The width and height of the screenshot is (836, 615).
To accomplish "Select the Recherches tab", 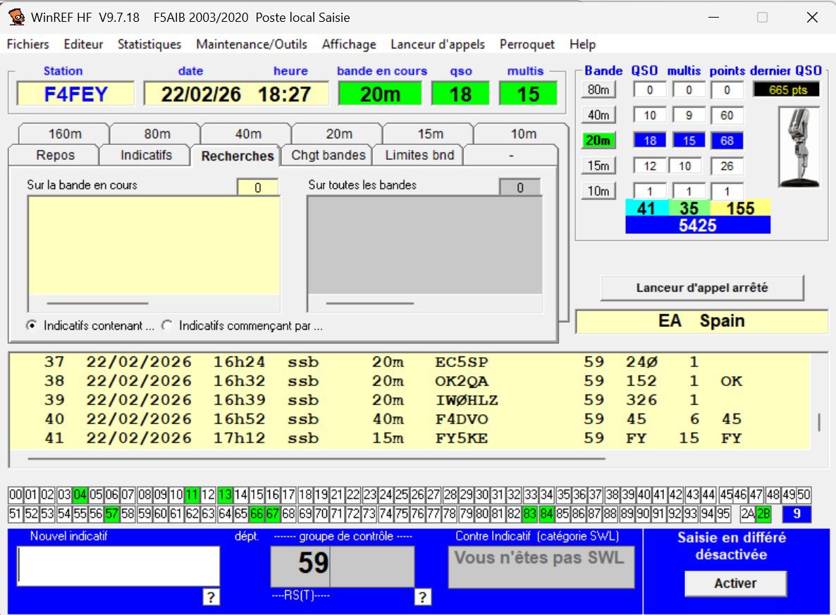I will coord(238,156).
